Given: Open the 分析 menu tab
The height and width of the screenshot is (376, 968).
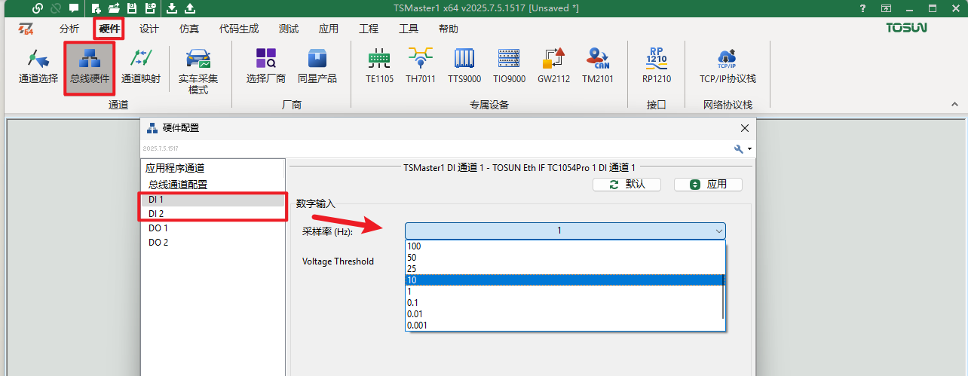Looking at the screenshot, I should (69, 29).
